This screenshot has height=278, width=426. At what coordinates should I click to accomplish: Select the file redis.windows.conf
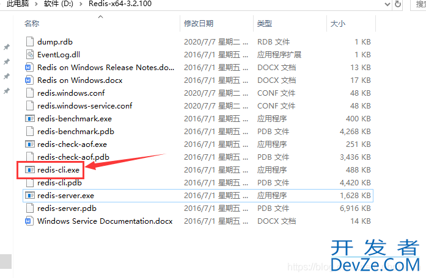[71, 93]
